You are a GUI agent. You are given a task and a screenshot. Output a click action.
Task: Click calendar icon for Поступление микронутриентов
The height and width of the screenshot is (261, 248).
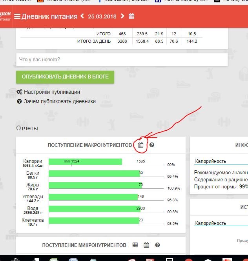pyautogui.click(x=146, y=245)
